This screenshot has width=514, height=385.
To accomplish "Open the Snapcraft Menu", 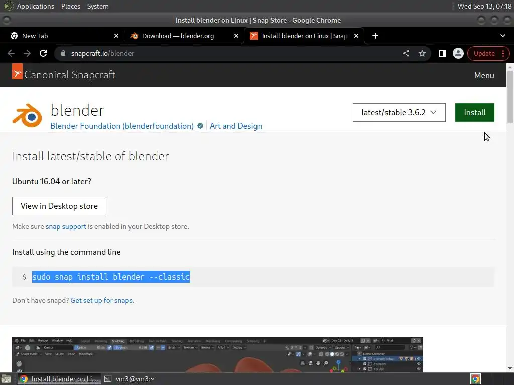I will (484, 75).
